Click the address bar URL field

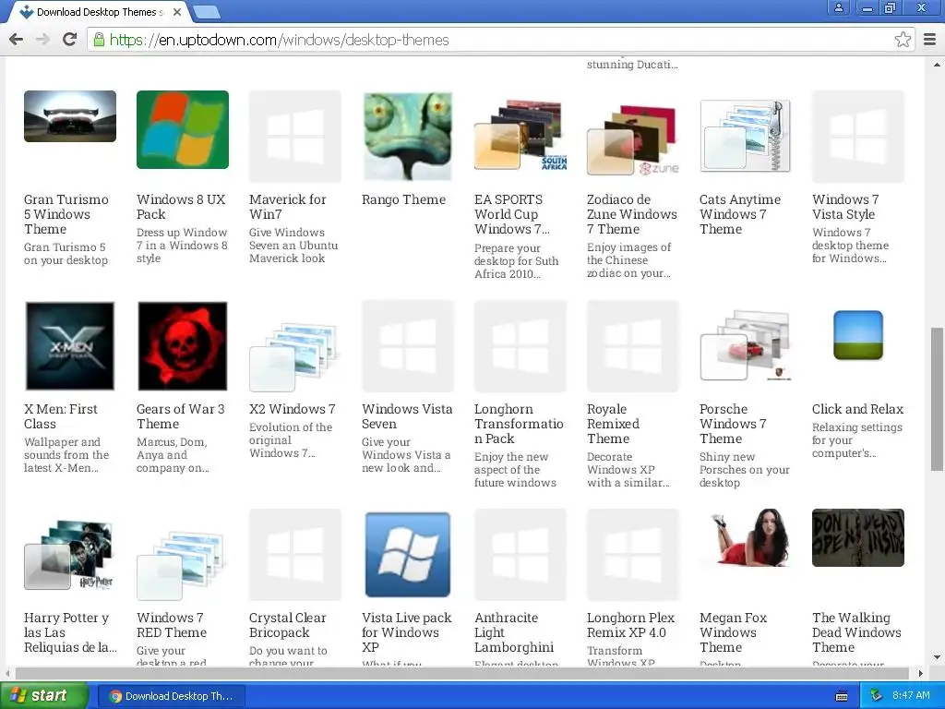tap(500, 40)
